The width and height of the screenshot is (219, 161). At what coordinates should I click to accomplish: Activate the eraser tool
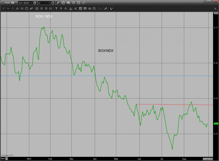(x=106, y=8)
